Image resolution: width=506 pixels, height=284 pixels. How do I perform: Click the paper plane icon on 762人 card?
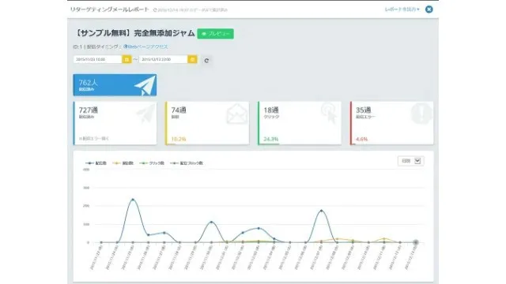coord(145,86)
